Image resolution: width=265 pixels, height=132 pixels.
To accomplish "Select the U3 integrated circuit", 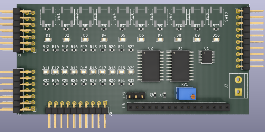I will coord(180,66).
